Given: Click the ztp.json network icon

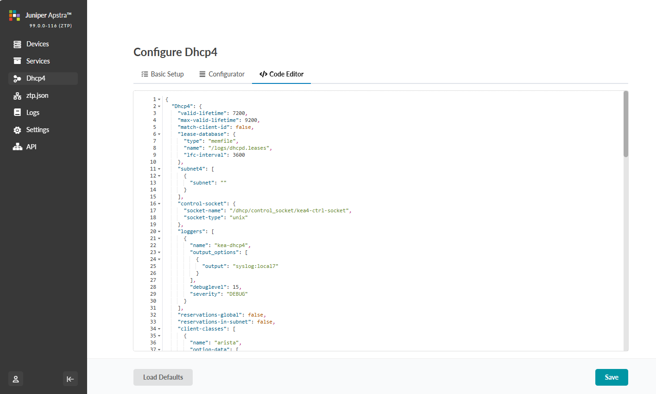Looking at the screenshot, I should coord(17,96).
